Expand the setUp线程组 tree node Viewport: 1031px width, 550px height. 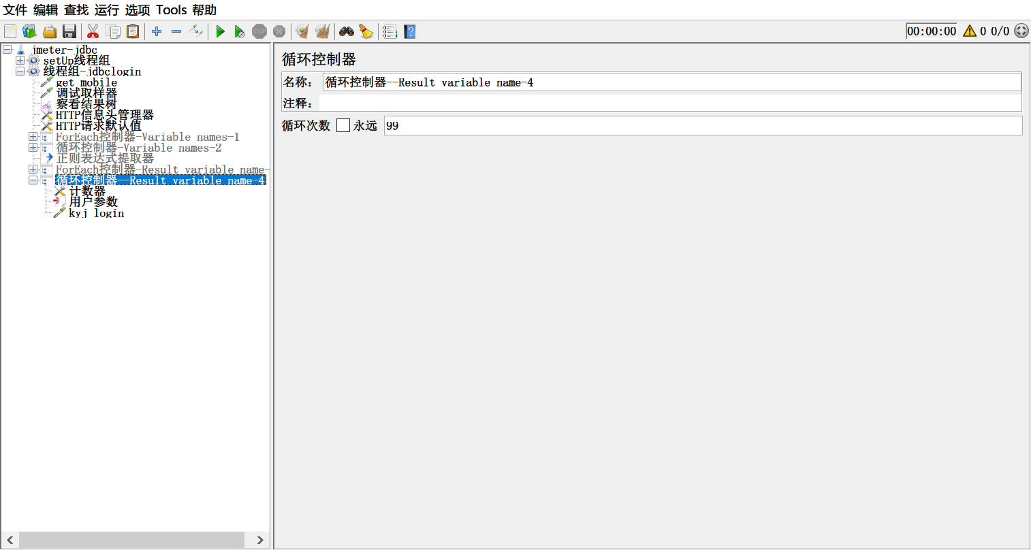pyautogui.click(x=20, y=61)
